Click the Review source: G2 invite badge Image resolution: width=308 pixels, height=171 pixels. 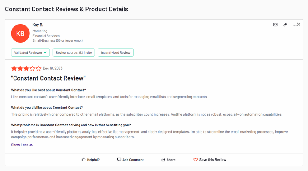74,52
